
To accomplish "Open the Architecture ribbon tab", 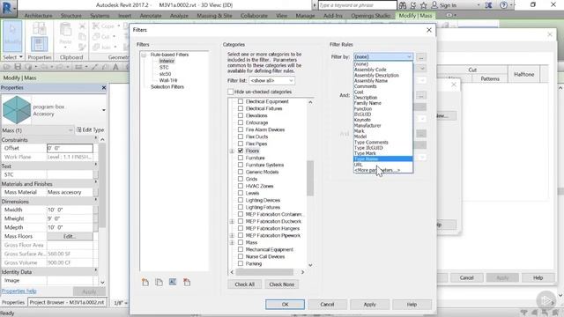I will click(38, 16).
